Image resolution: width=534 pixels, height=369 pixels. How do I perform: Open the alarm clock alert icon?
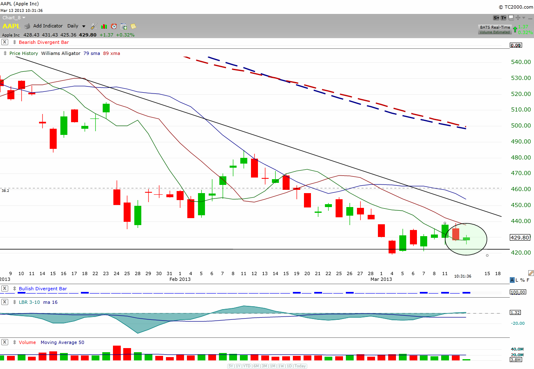tap(114, 26)
